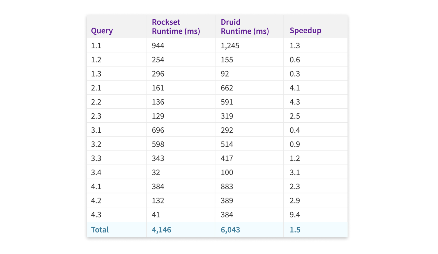Select Rockset runtime value 136
This screenshot has height=254, width=438.
tap(158, 102)
